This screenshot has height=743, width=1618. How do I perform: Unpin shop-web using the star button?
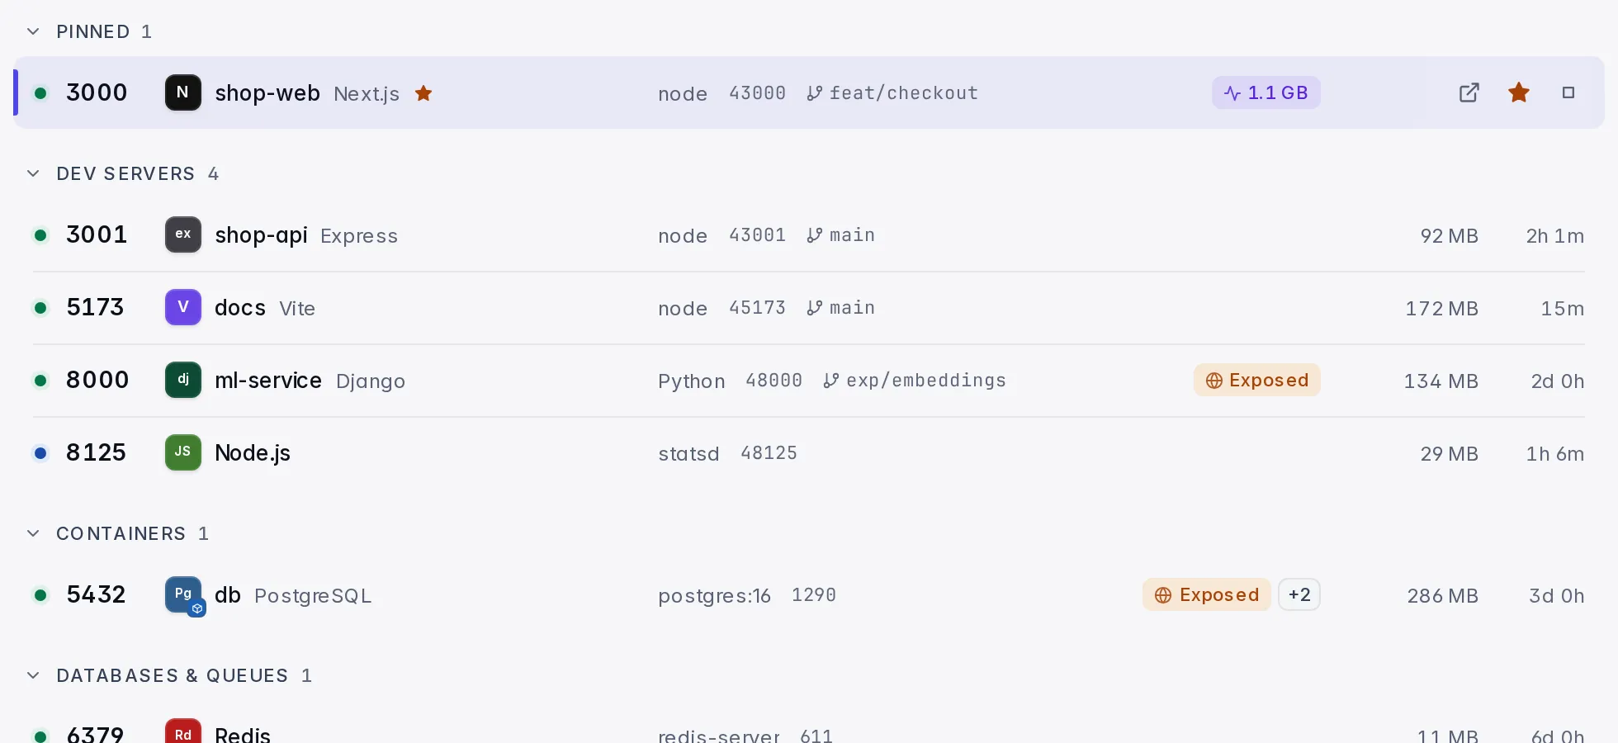(1519, 92)
